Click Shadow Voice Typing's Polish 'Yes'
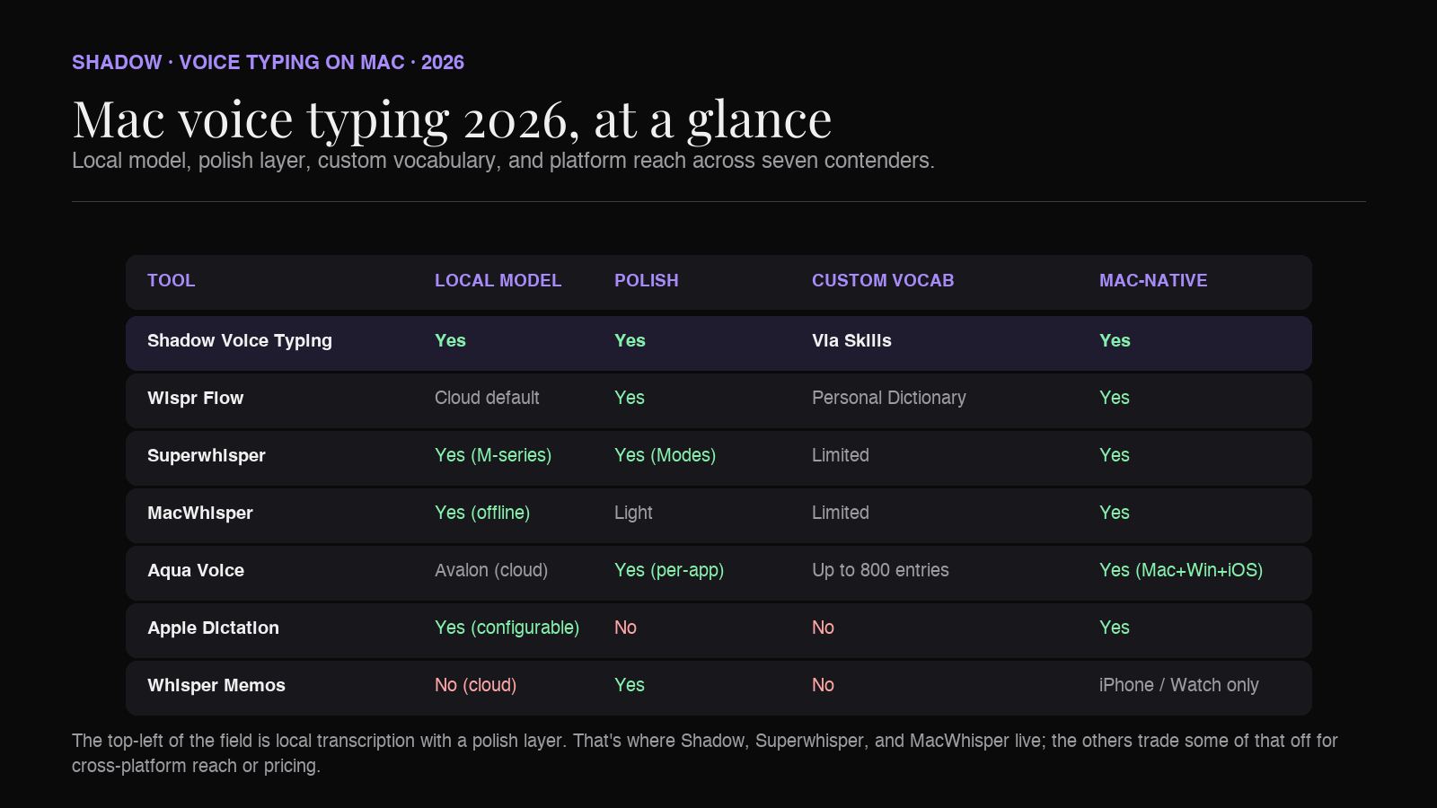1437x808 pixels. pyautogui.click(x=630, y=341)
